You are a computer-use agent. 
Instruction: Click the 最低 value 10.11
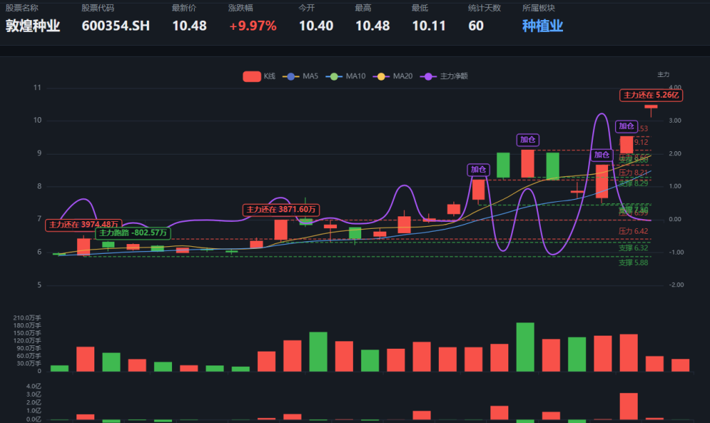(428, 26)
